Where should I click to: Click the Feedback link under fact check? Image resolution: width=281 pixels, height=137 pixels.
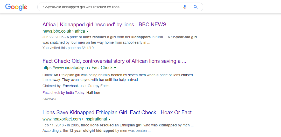tap(49, 99)
